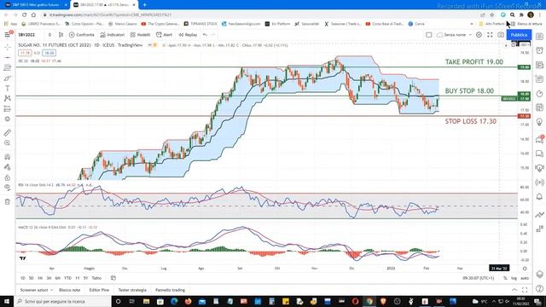Open Microsoft Edge from the taskbar

coord(174,301)
